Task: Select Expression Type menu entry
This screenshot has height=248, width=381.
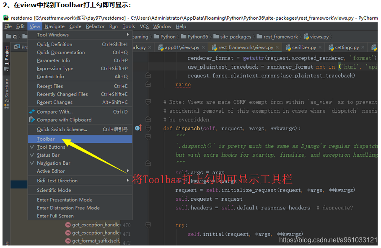Action: pyautogui.click(x=80, y=69)
